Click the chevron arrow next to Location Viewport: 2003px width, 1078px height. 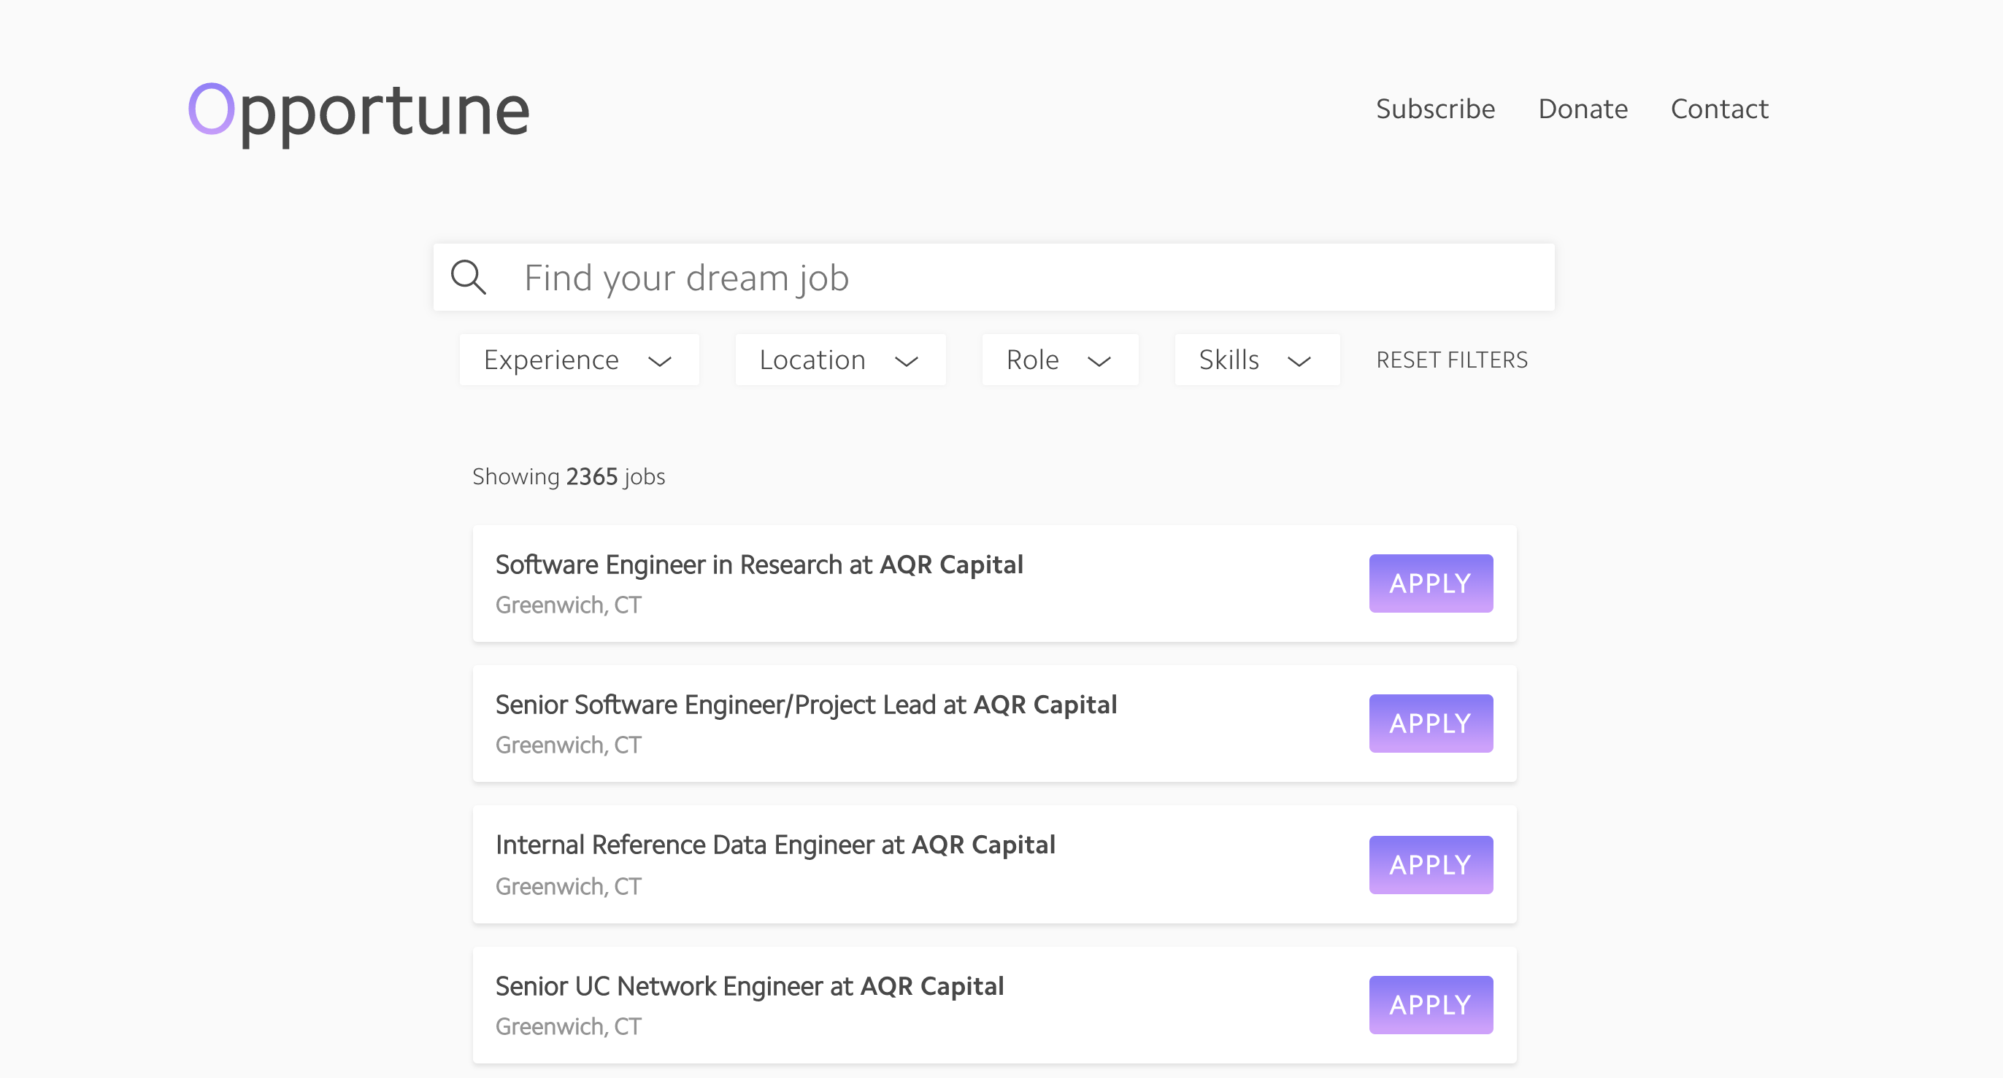[906, 361]
